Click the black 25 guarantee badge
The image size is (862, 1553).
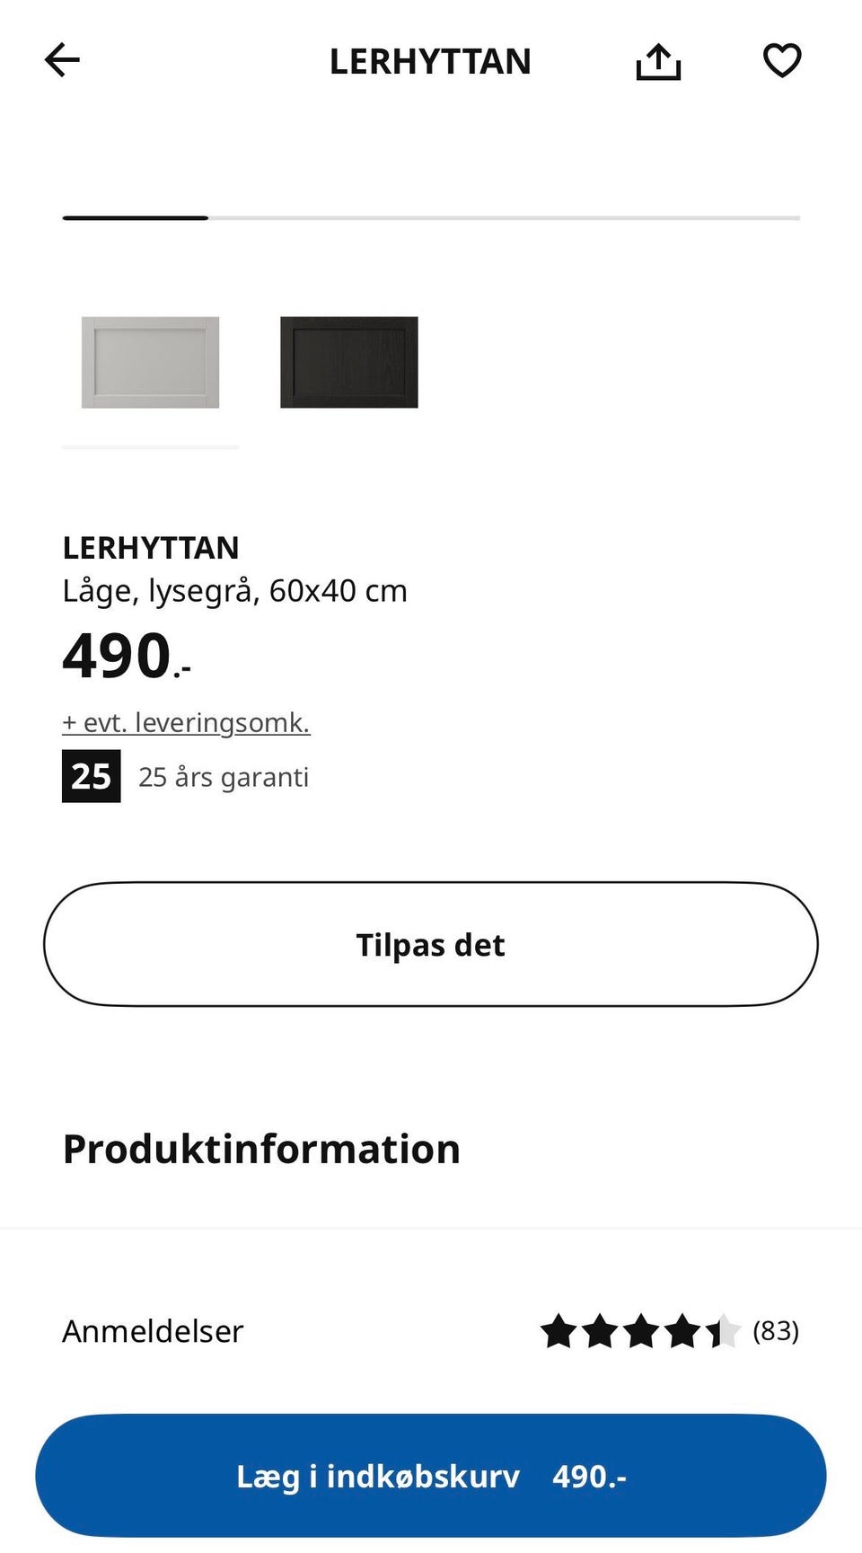pos(91,776)
